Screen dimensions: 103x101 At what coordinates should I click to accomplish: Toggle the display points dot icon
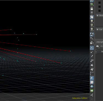[x=92, y=48]
